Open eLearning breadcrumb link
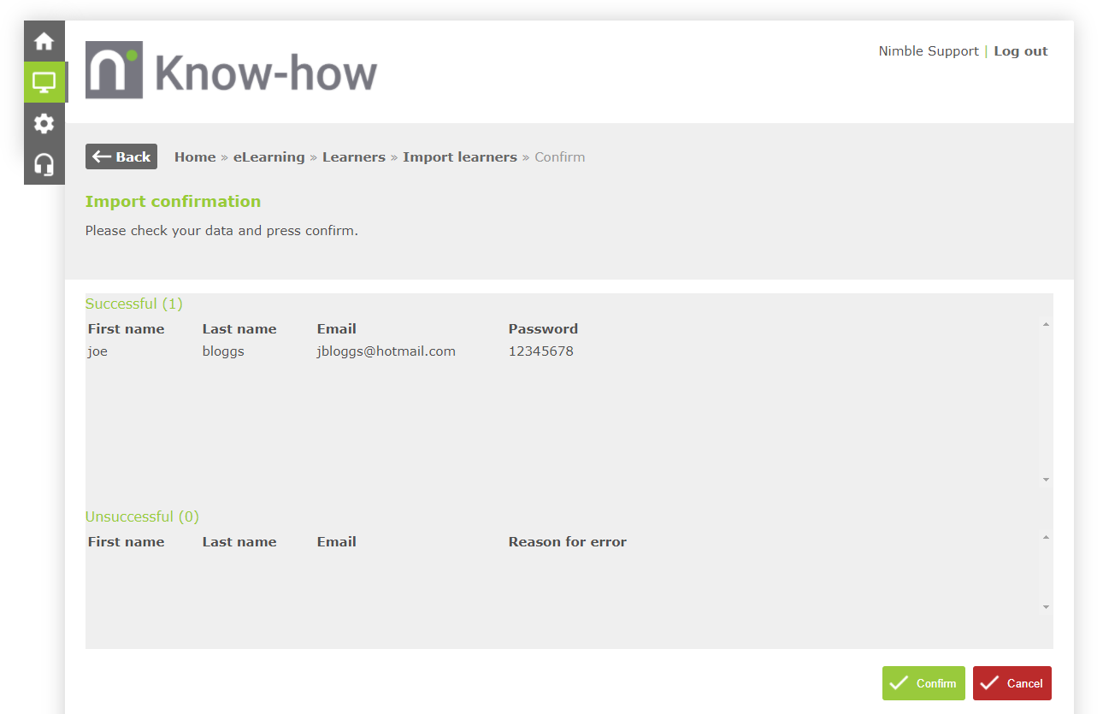This screenshot has height=714, width=1103. (269, 157)
